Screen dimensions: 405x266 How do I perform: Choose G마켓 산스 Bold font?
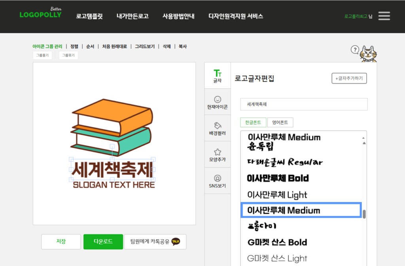(277, 242)
